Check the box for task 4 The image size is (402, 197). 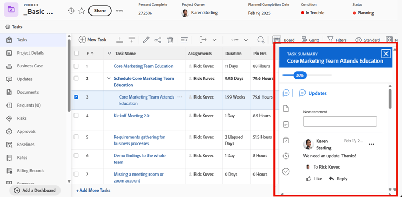(76, 116)
